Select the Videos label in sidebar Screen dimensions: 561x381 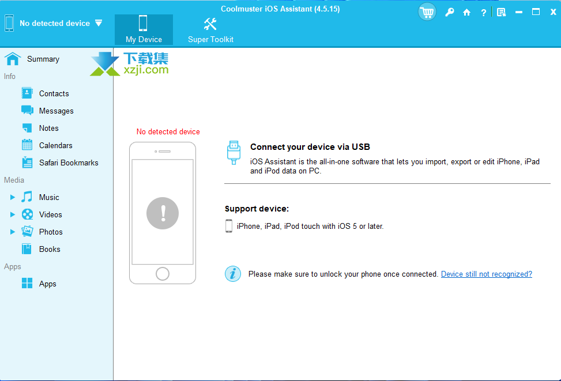50,214
